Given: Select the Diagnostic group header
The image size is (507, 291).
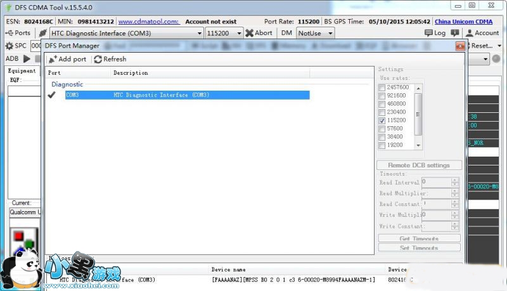Looking at the screenshot, I should (67, 84).
